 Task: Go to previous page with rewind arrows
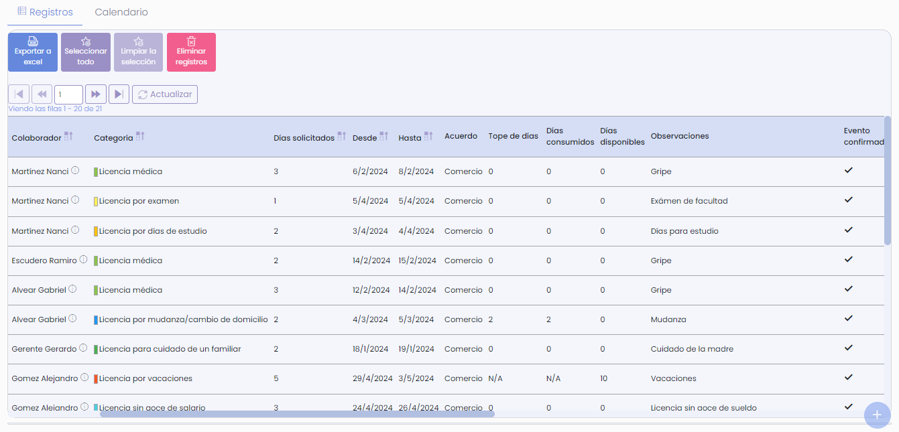[42, 94]
